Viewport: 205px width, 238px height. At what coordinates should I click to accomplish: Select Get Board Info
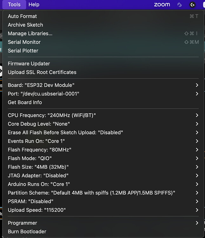[x=103, y=102]
